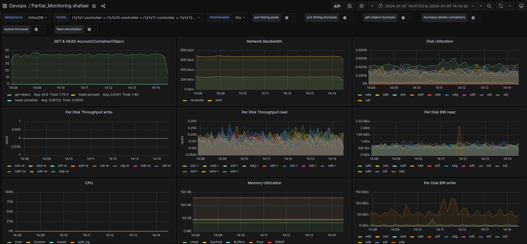Open the Network Bandwidth panel title menu
The height and width of the screenshot is (244, 527).
pyautogui.click(x=264, y=41)
